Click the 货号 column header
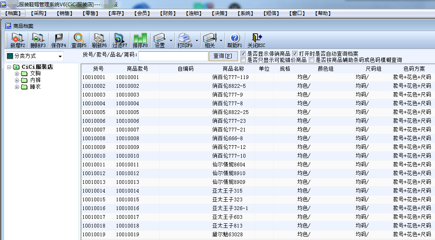 (x=98, y=69)
